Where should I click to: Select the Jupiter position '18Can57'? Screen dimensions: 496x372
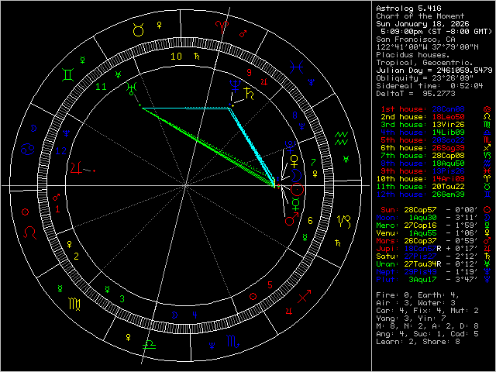[x=420, y=249]
